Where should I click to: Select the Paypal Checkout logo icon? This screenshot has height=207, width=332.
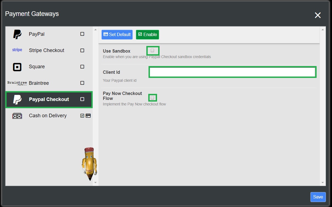pyautogui.click(x=17, y=100)
